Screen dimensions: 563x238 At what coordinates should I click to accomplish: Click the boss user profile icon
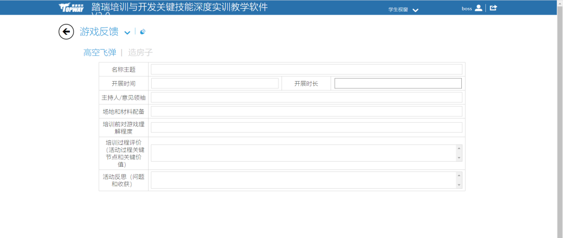click(x=479, y=8)
